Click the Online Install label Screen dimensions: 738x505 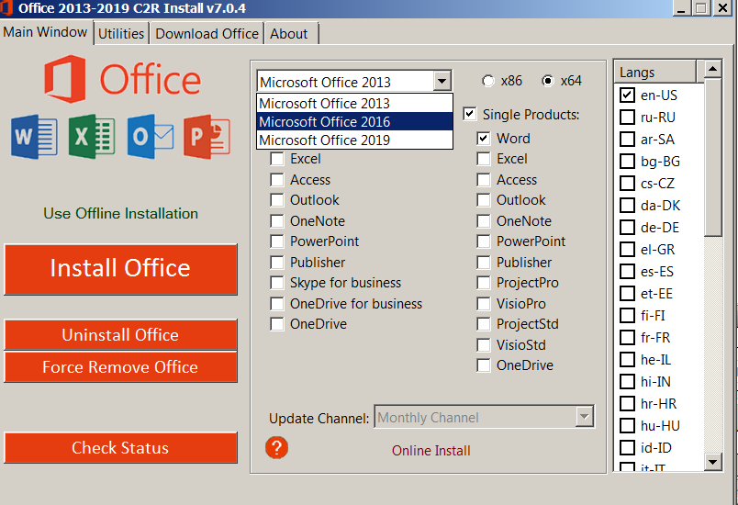pos(430,451)
